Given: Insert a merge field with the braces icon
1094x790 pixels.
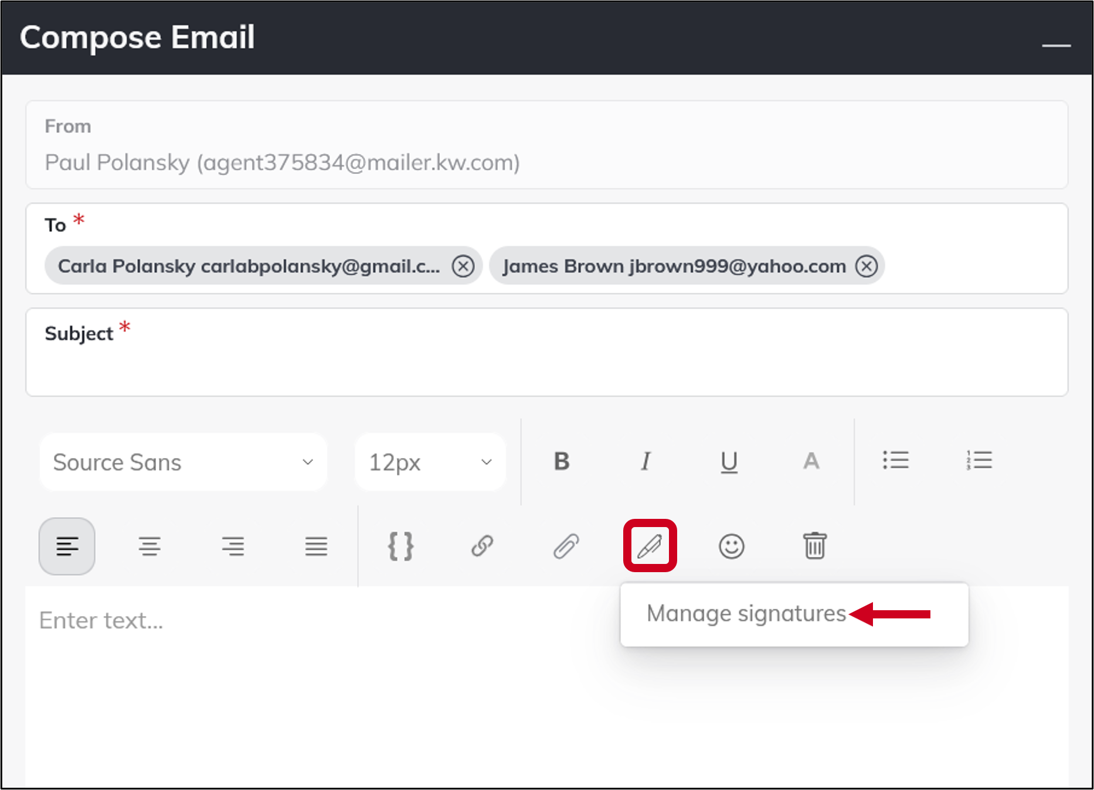Looking at the screenshot, I should tap(400, 546).
